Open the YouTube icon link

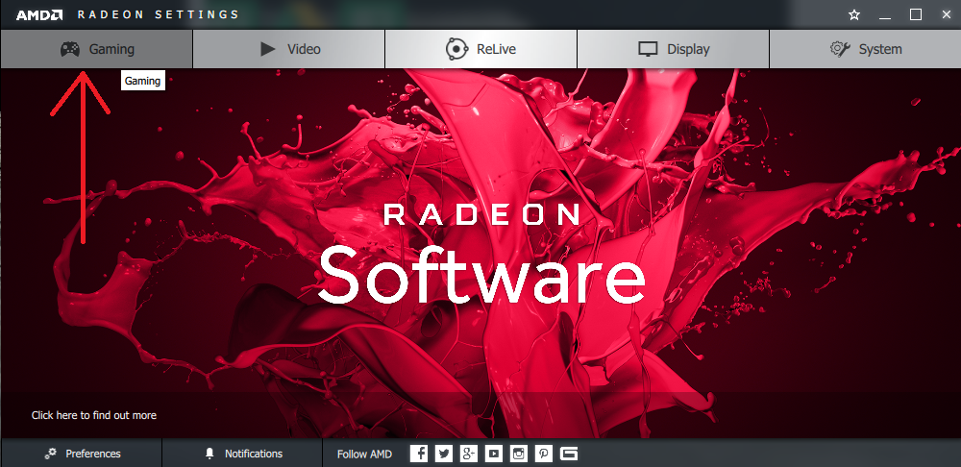click(494, 454)
